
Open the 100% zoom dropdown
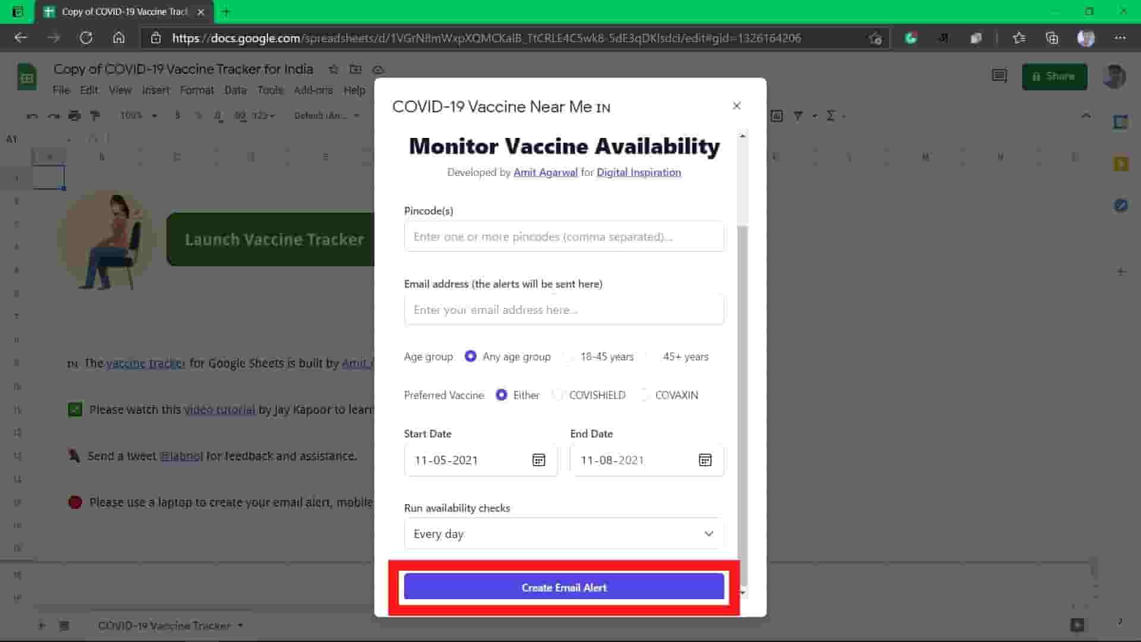tap(138, 116)
